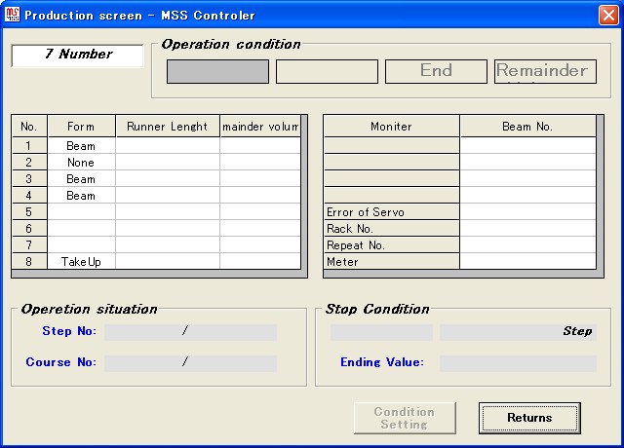Click the Beam cell in row 1
Image resolution: width=624 pixels, height=448 pixels.
[81, 146]
